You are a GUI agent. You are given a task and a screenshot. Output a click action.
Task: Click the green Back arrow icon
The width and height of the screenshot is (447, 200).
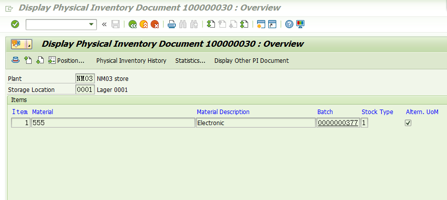(x=133, y=25)
